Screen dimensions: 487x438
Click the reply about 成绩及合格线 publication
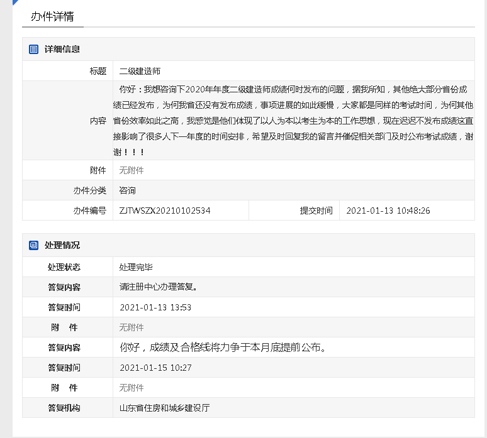[x=223, y=347]
